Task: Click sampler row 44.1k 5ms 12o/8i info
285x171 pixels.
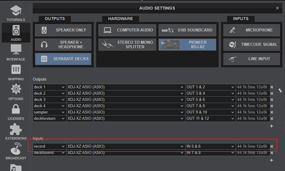Action: pos(253,112)
